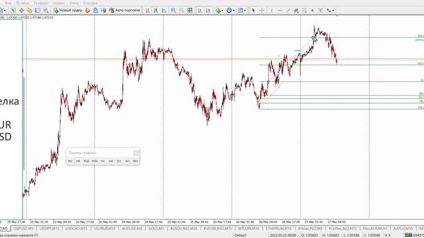Screen dimensions: 424x238
Task: Select the Fibonacci retracement tool
Action: [x=304, y=11]
